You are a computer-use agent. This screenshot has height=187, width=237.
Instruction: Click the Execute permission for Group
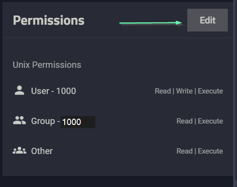210,121
